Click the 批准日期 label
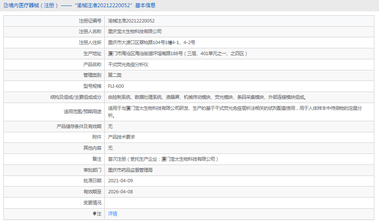The width and height of the screenshot is (379, 223). [92, 181]
